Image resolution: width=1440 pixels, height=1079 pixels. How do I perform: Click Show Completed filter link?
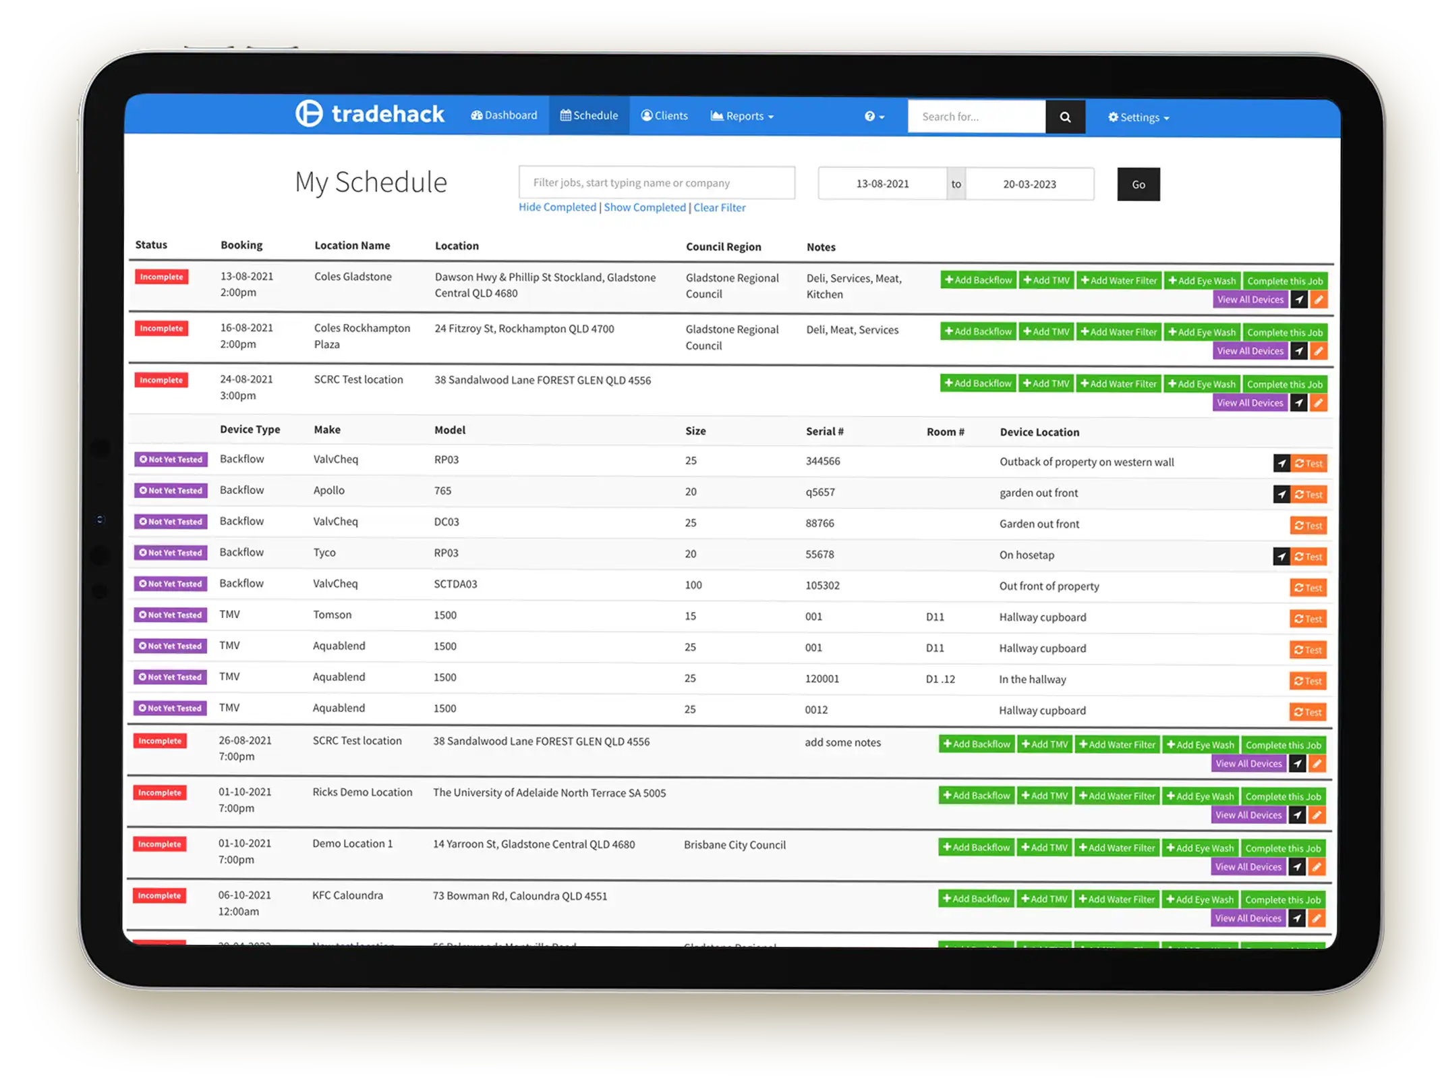644,207
